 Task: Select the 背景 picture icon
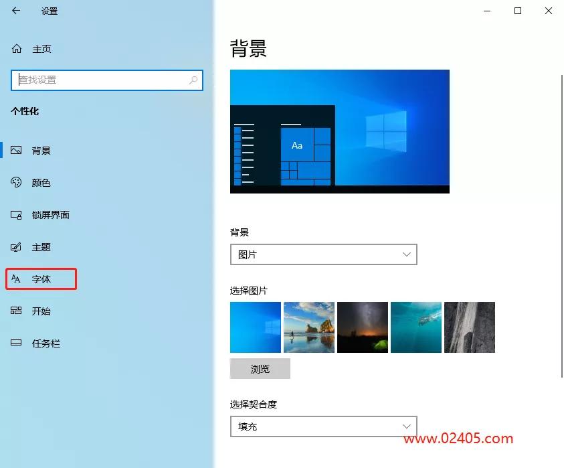click(x=16, y=150)
